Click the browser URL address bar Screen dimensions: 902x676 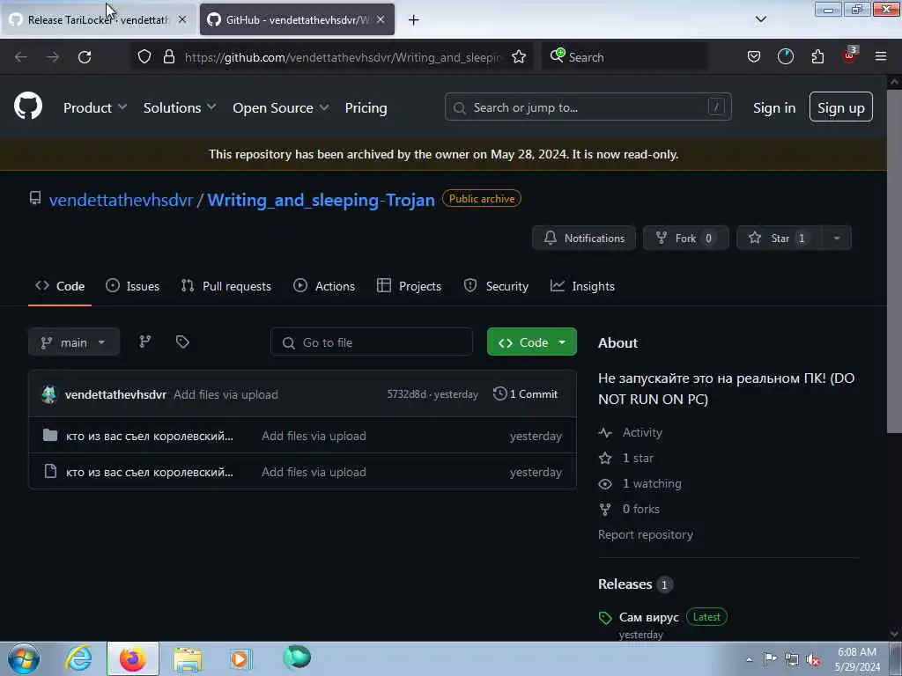(x=343, y=57)
